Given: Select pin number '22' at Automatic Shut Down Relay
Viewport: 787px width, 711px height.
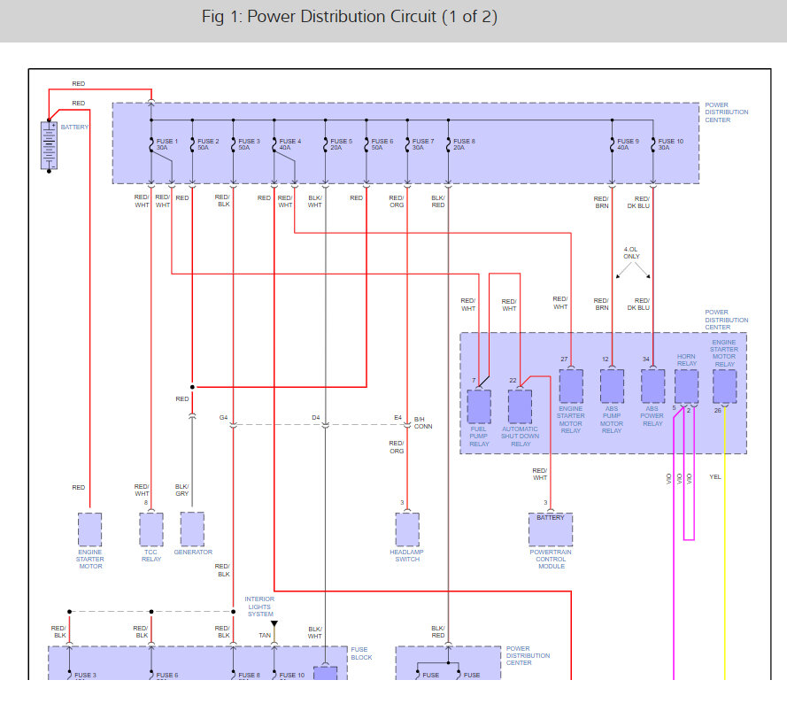Looking at the screenshot, I should pos(513,380).
